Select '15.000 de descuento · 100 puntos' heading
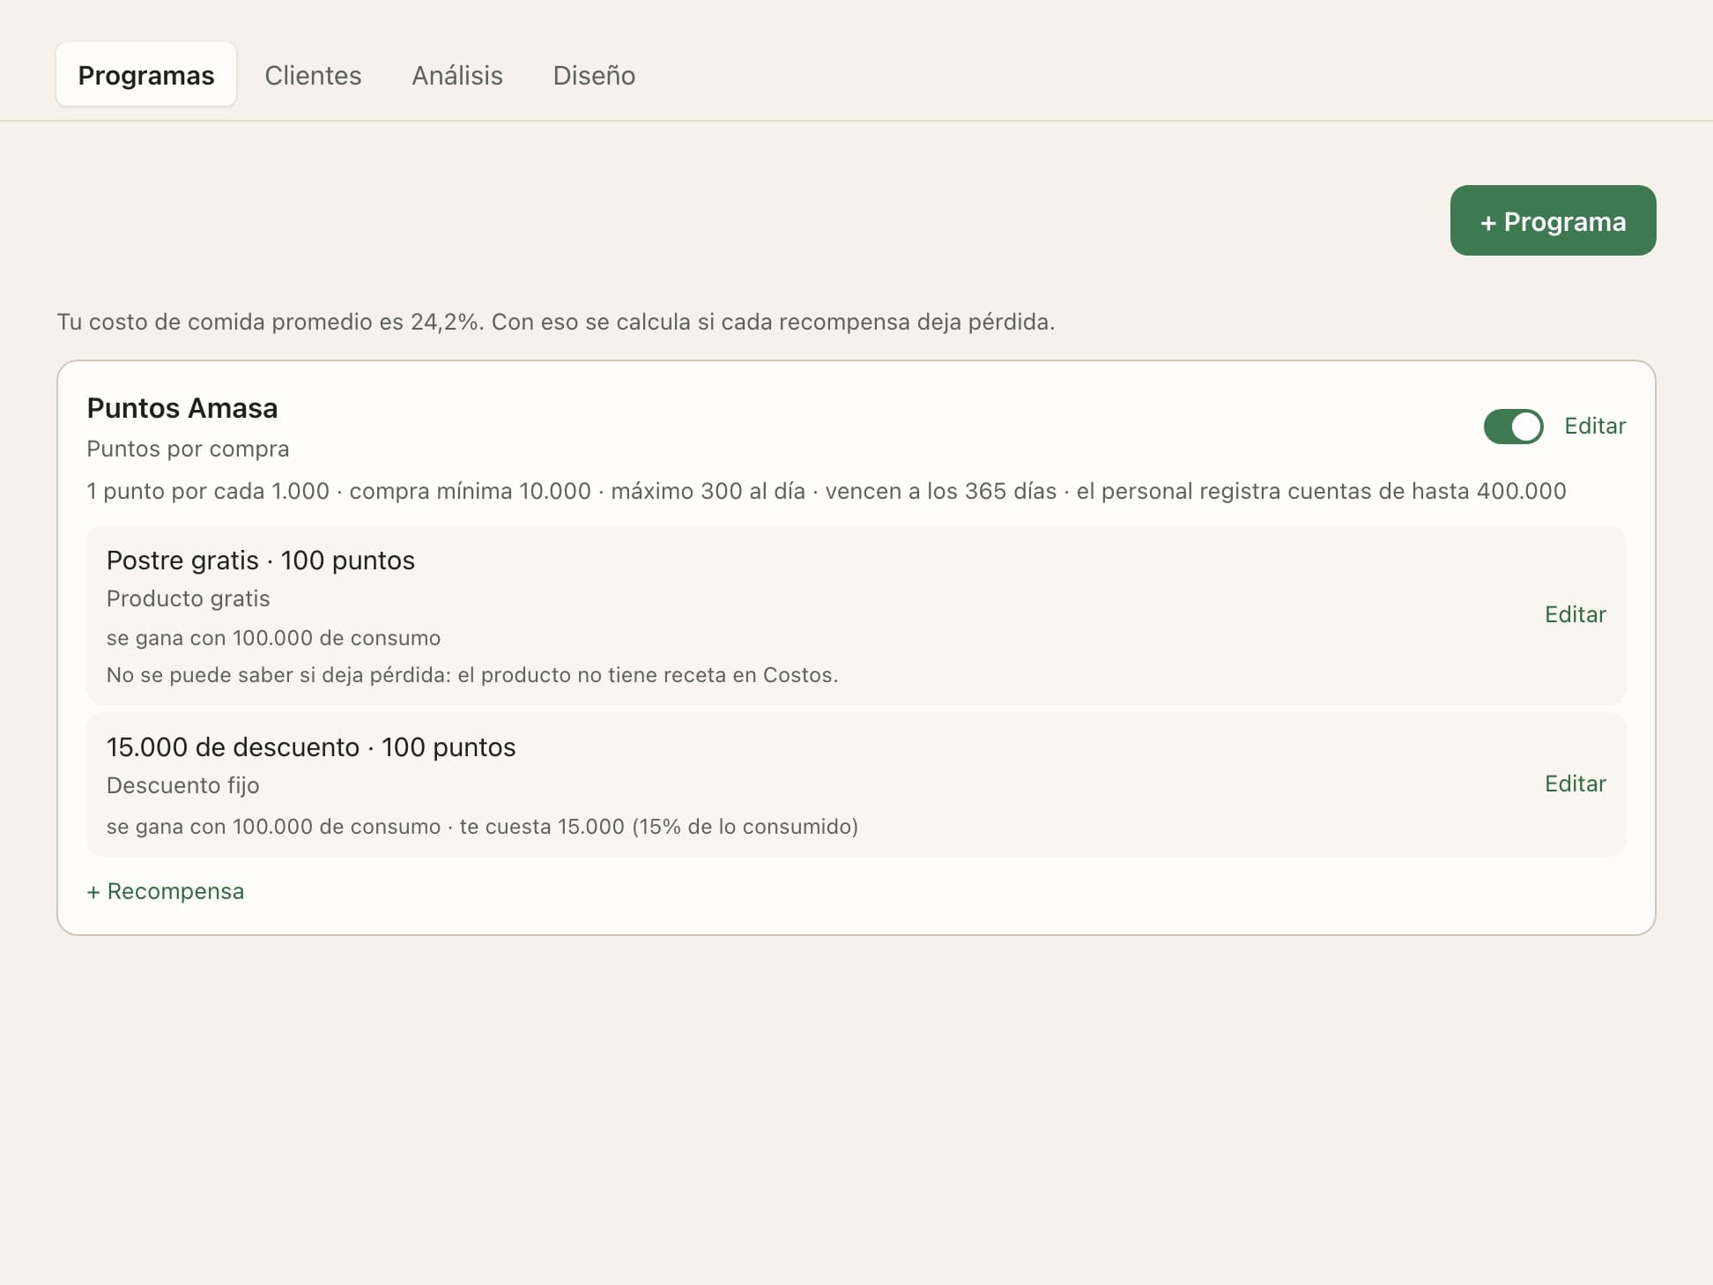 311,747
